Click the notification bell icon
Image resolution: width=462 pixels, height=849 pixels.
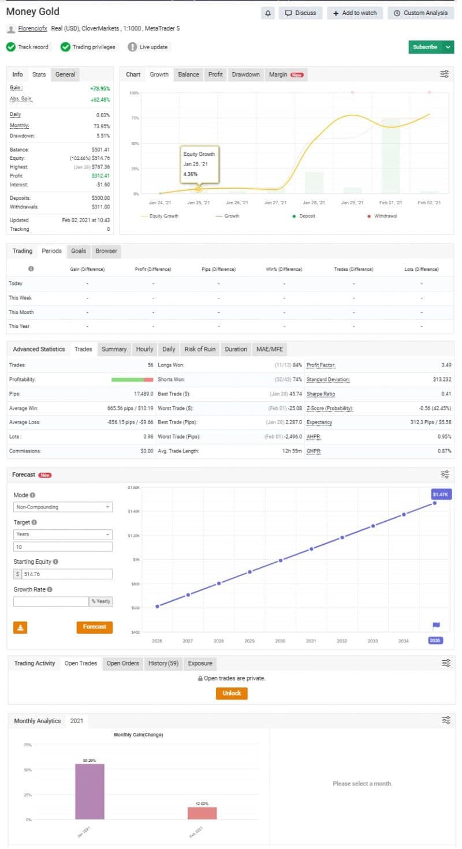[268, 13]
